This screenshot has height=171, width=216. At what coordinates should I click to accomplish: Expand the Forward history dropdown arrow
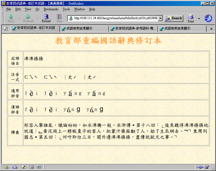38,18
